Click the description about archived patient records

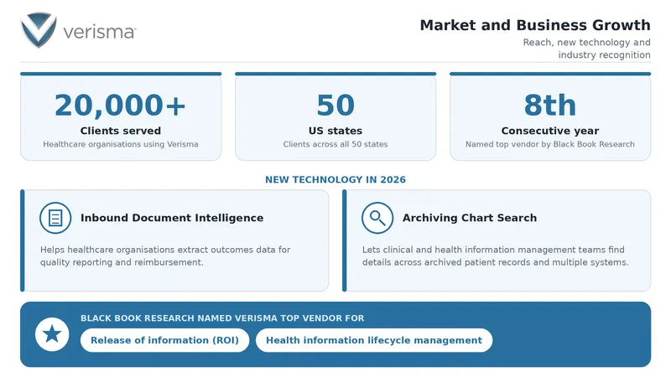click(496, 256)
